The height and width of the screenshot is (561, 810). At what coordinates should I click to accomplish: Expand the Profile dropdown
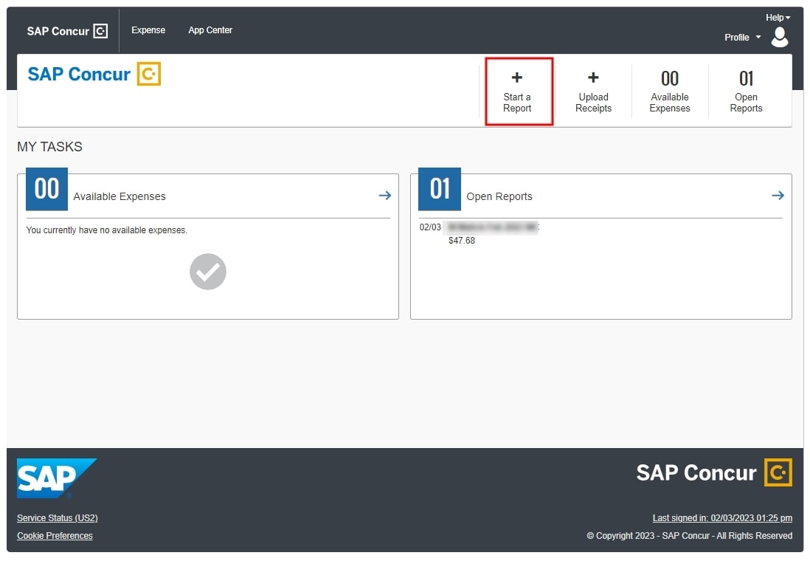click(x=741, y=37)
